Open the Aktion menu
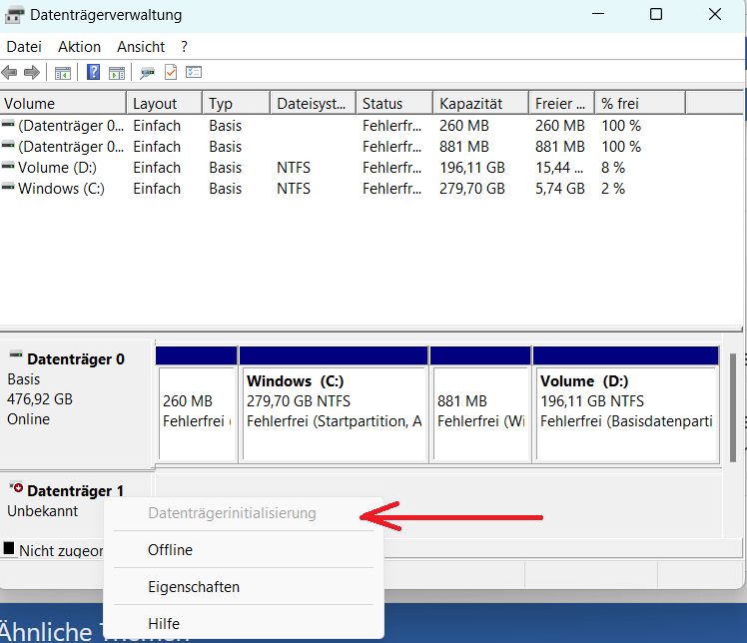 pos(79,47)
